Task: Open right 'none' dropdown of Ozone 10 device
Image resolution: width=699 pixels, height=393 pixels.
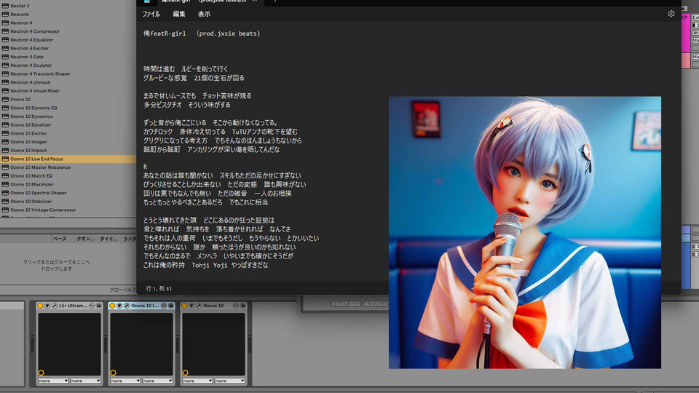Action: coord(229,381)
